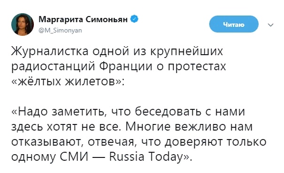The height and width of the screenshot is (173, 284).
Task: Click the word радиостанций in the tweet
Action: pos(53,67)
